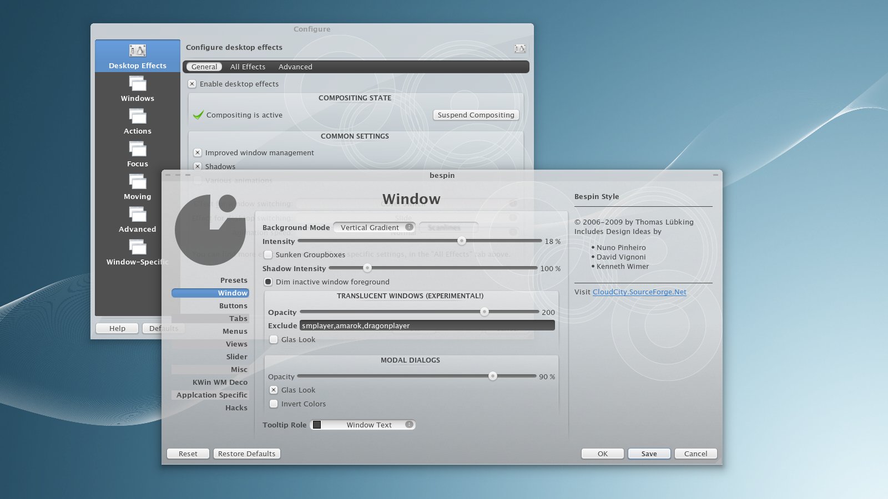Toggle Shadows checkbox in Configure window
Screen dimensions: 888x499
[x=198, y=166]
